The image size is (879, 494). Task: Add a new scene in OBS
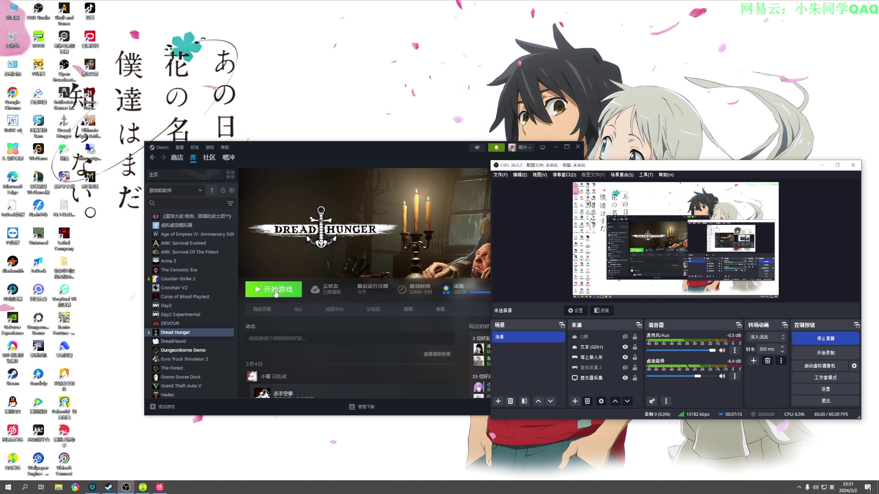click(498, 401)
